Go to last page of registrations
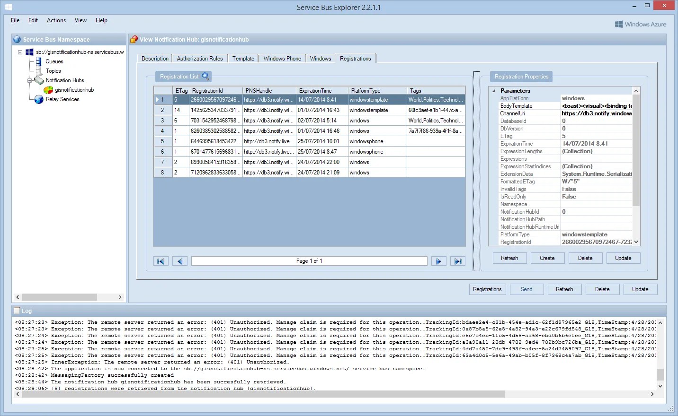 point(458,261)
